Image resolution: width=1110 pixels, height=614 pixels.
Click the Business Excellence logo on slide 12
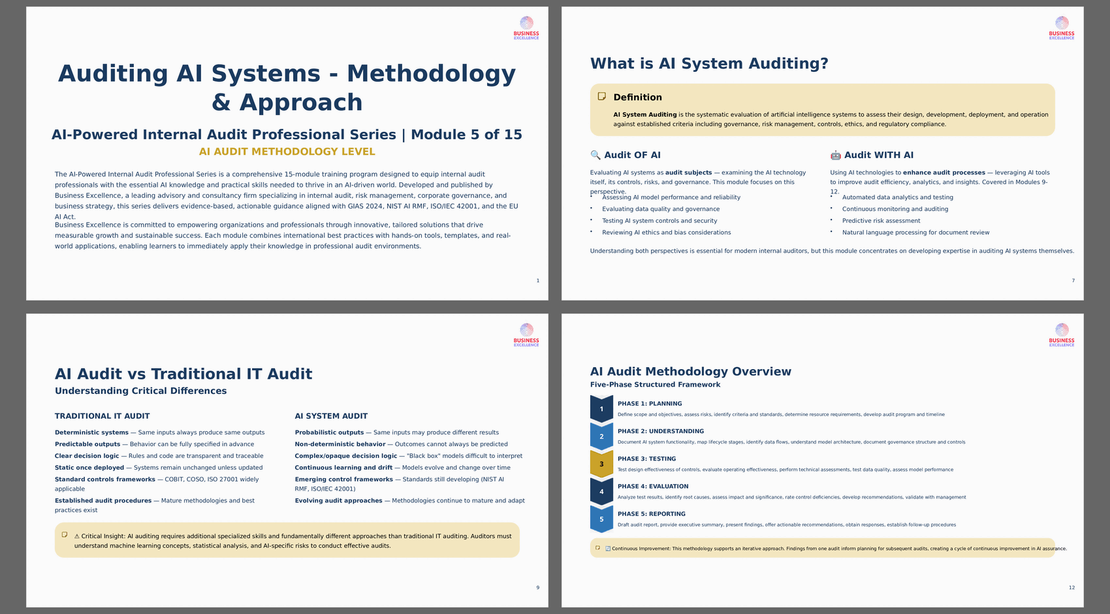coord(1062,335)
